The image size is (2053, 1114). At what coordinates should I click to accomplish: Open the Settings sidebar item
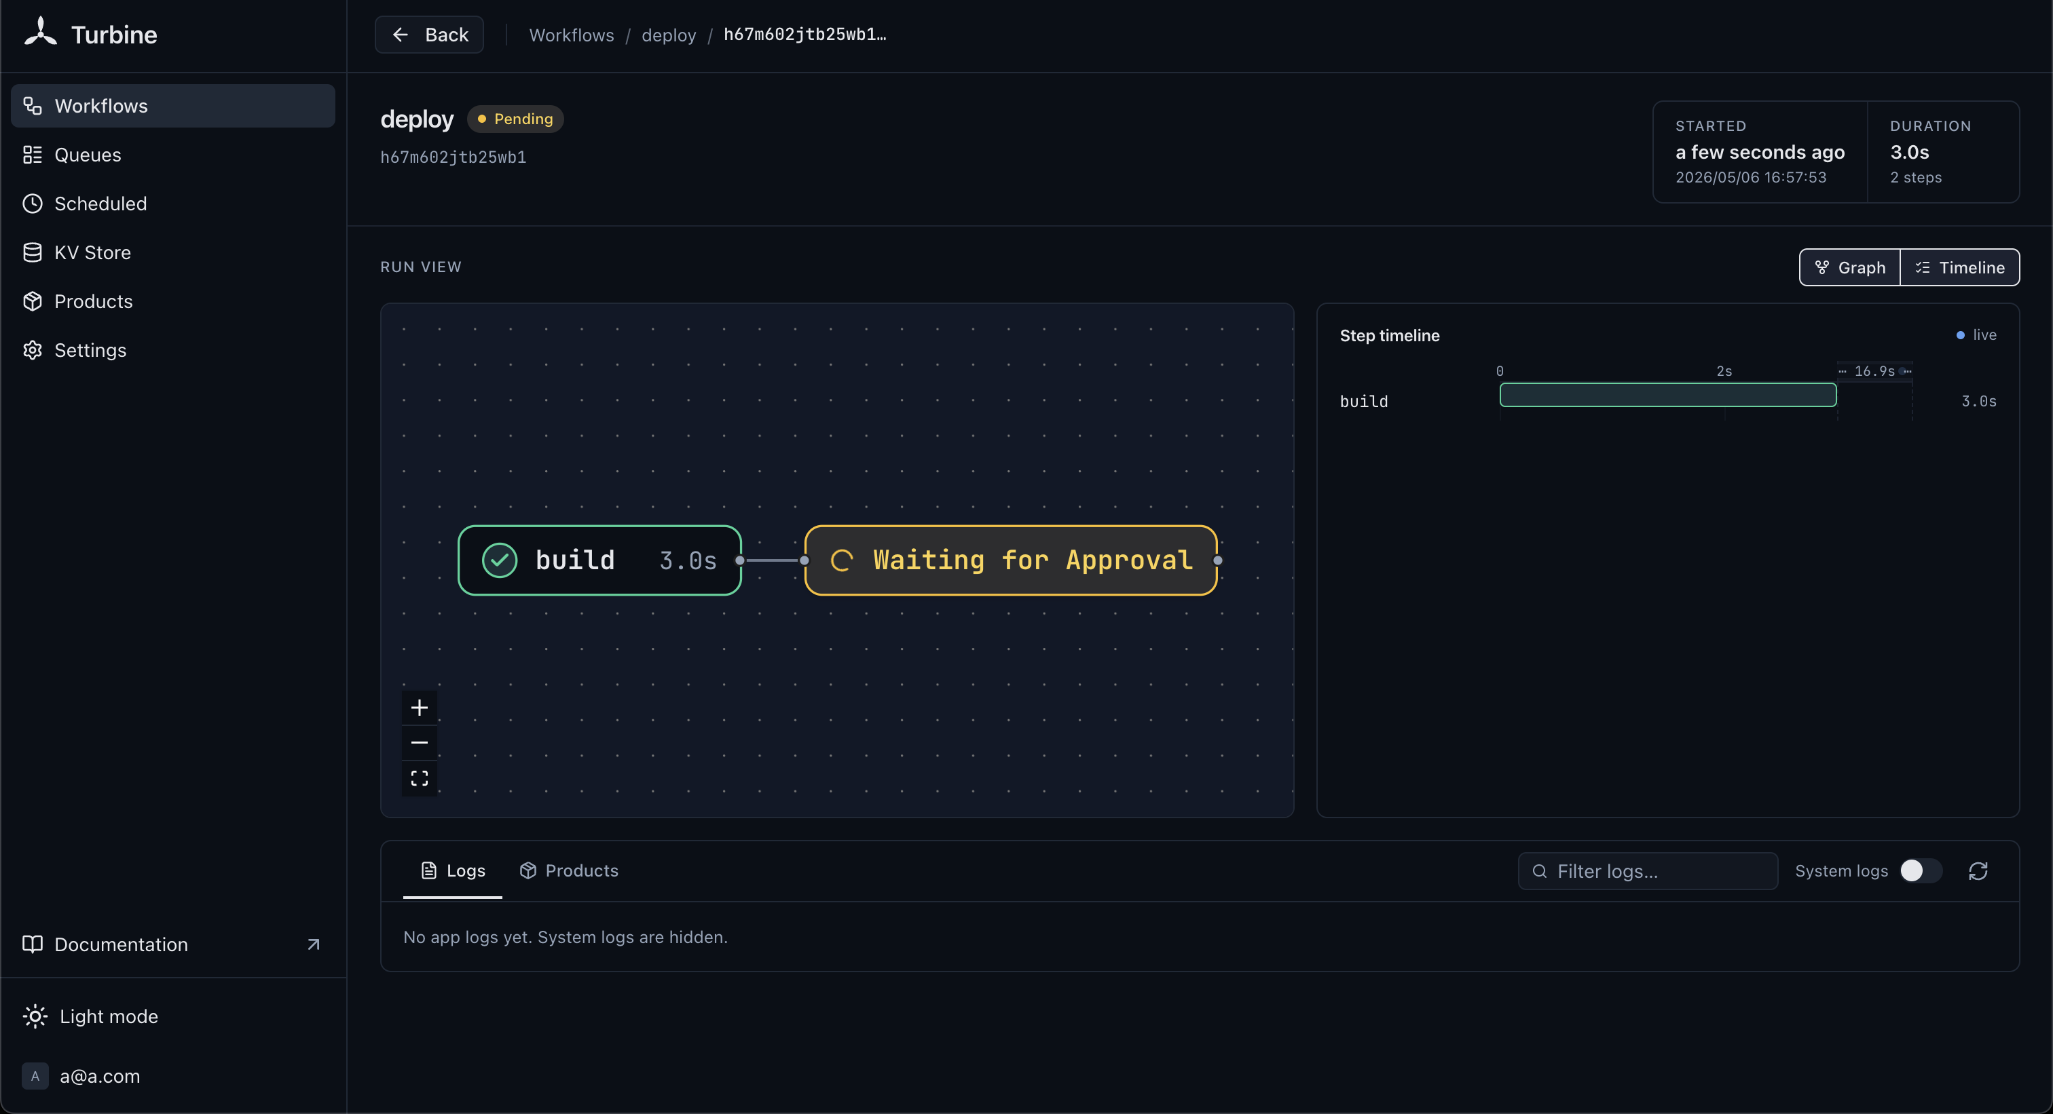click(173, 350)
